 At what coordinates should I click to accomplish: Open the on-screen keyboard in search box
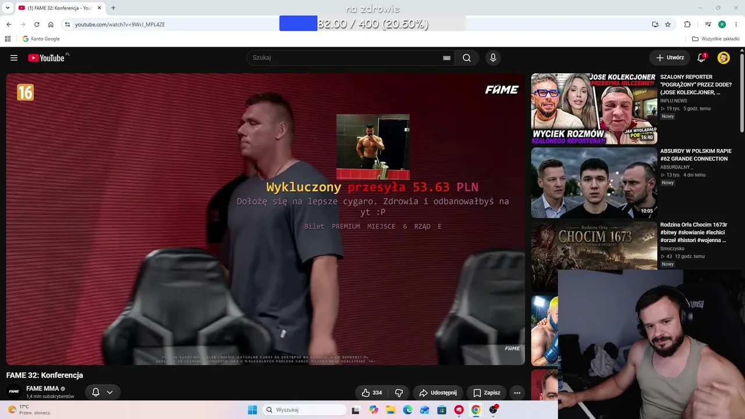(x=446, y=58)
